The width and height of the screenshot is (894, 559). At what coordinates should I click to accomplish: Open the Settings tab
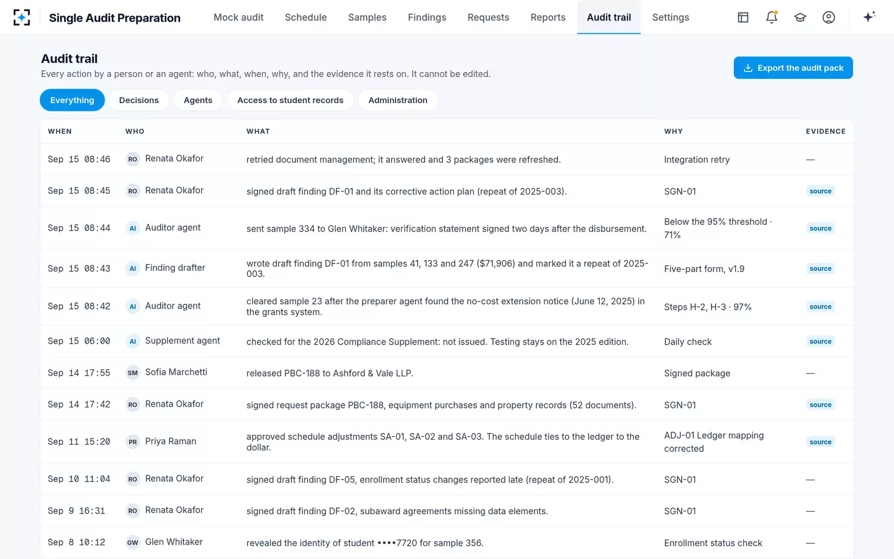pyautogui.click(x=670, y=17)
